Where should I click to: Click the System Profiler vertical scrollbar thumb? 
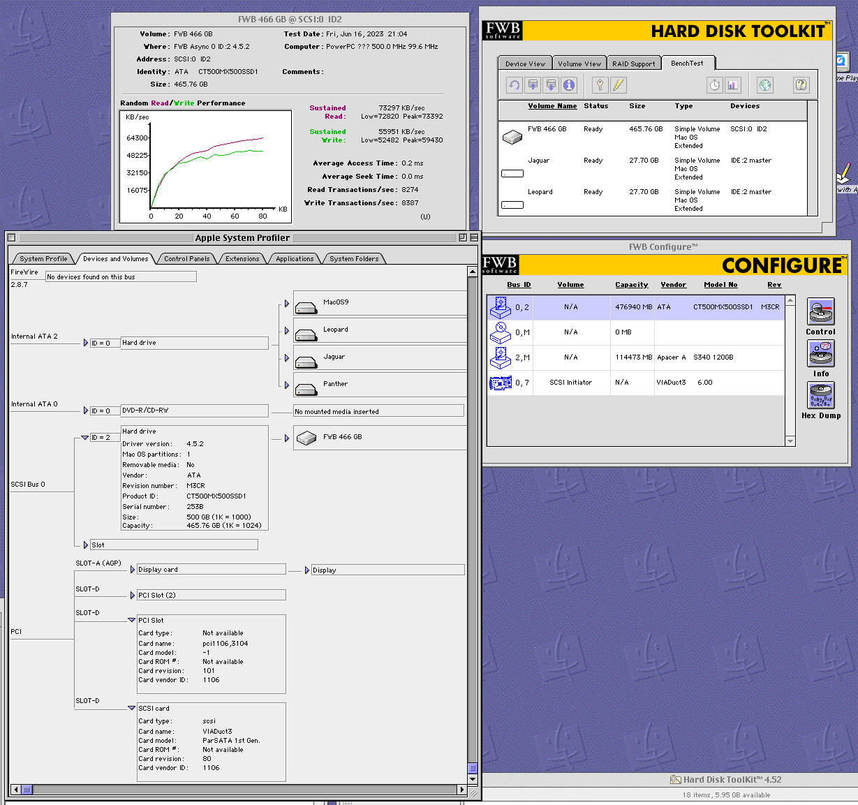pos(473,768)
